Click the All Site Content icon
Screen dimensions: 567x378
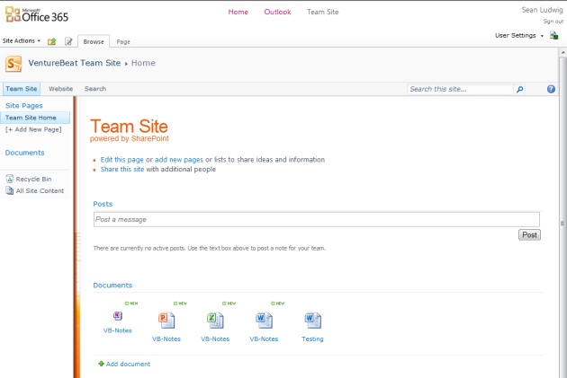coord(9,190)
